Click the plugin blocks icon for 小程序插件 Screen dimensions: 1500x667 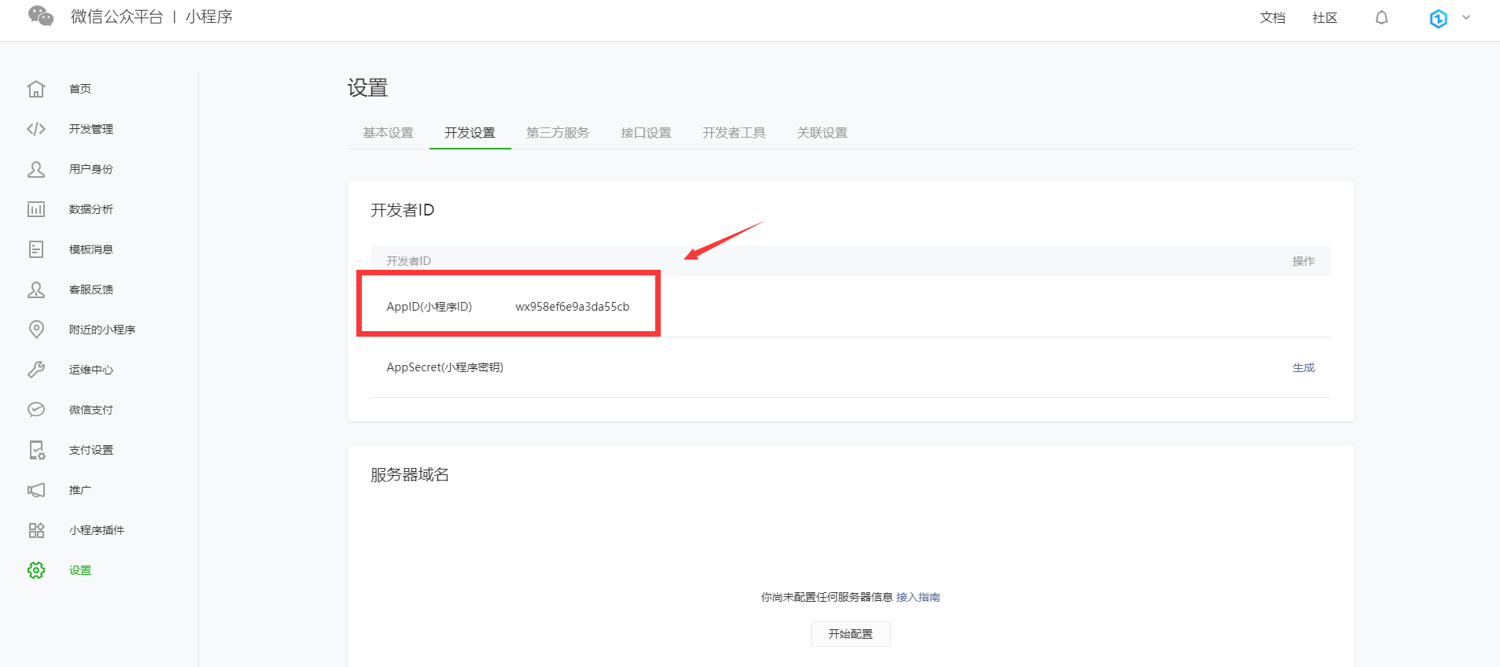(36, 530)
